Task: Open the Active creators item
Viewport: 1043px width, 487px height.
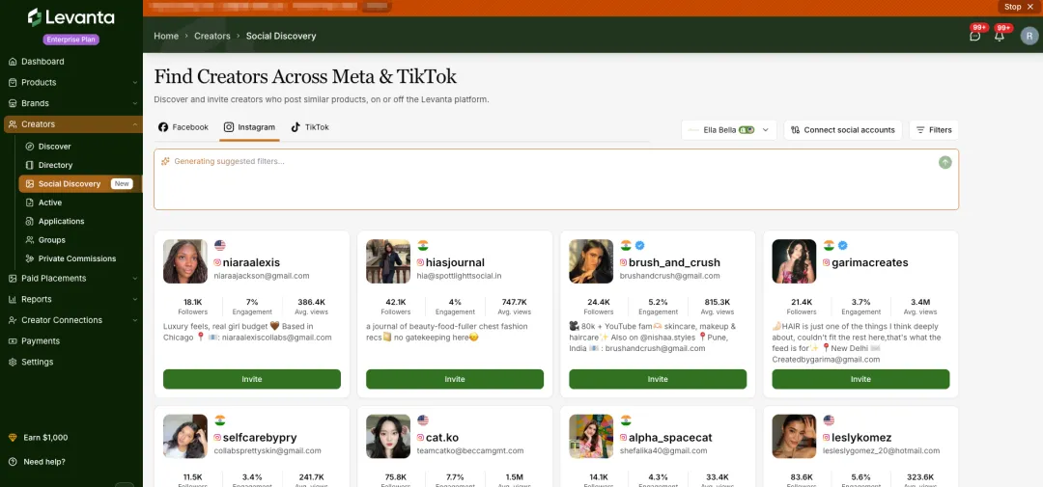Action: coord(50,203)
